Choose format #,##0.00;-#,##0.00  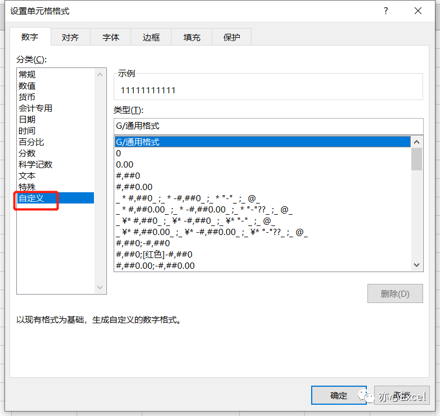tap(263, 265)
